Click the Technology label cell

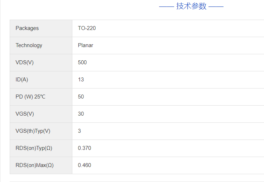tap(29, 45)
